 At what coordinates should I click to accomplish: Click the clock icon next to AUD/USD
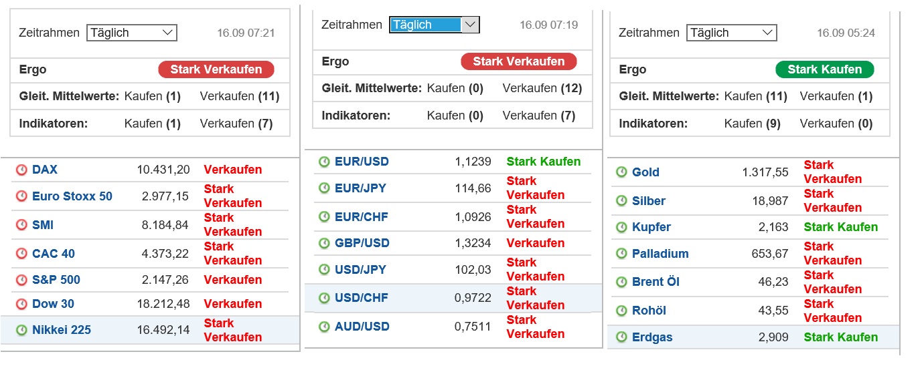324,327
